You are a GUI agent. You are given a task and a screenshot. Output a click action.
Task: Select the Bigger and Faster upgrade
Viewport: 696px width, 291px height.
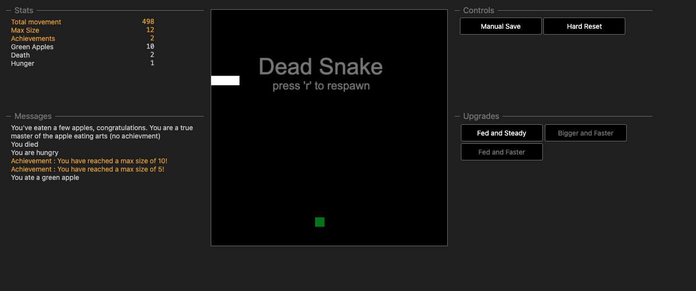coord(586,133)
